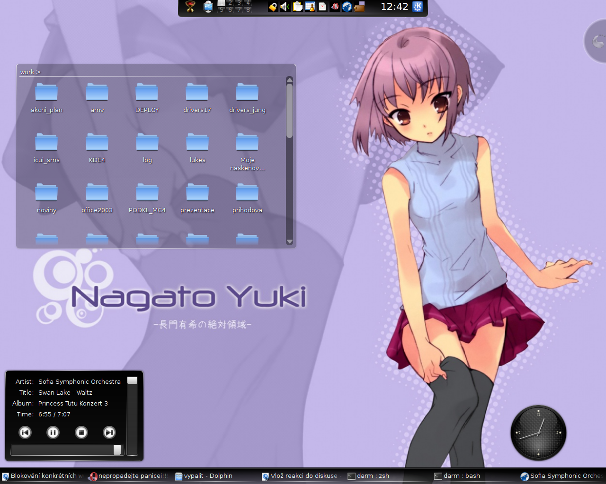Switch to virtual desktop 4 in pager

coord(248,3)
